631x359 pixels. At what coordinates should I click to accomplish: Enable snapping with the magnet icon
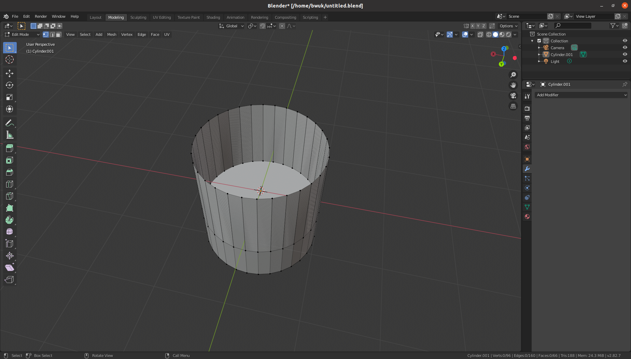pos(263,26)
